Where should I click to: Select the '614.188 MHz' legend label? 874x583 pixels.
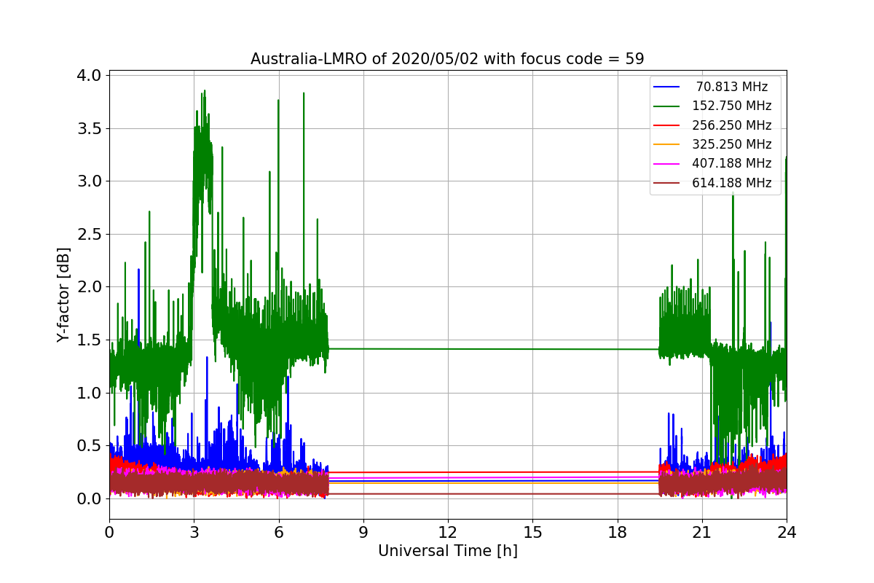[x=732, y=184]
